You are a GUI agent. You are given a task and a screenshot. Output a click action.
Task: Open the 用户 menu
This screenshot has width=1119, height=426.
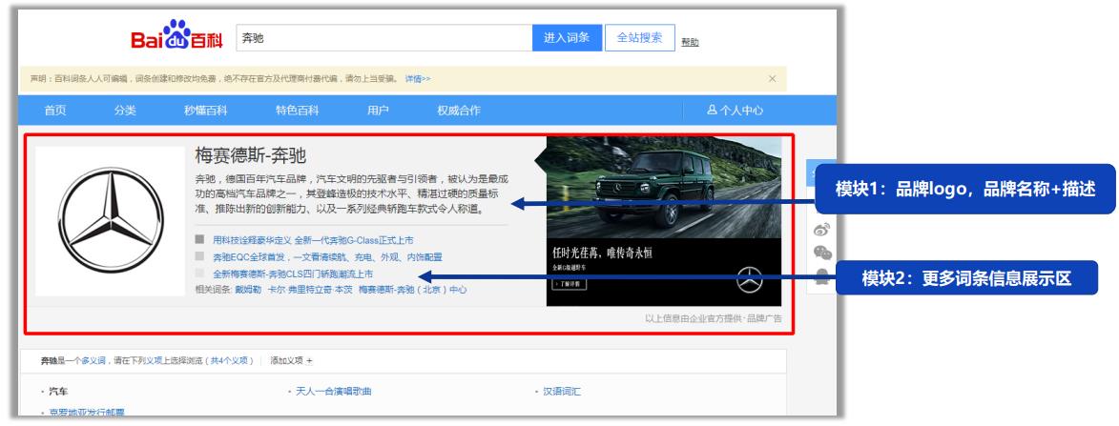[378, 111]
